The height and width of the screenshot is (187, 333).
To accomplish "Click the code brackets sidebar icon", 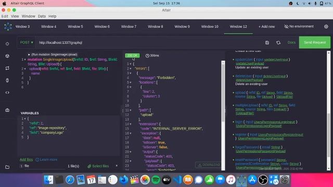I will click(7, 92).
